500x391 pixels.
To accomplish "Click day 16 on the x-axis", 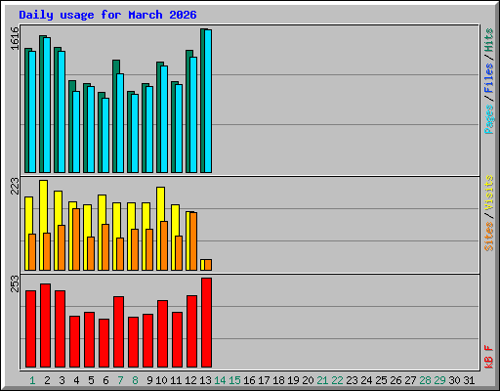I will coord(249,380).
